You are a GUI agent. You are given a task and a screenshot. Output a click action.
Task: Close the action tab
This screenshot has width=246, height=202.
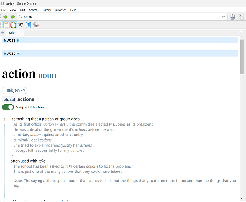pyautogui.click(x=19, y=32)
